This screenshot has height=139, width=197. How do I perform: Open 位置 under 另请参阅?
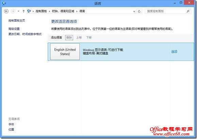(11, 129)
